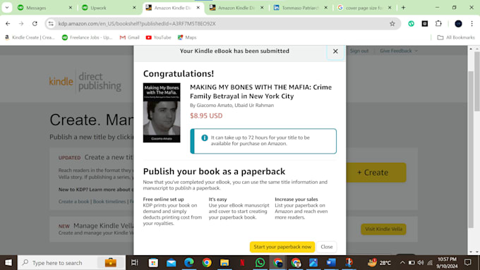Image resolution: width=480 pixels, height=270 pixels.
Task: Open the notification center icon
Action: point(467,263)
